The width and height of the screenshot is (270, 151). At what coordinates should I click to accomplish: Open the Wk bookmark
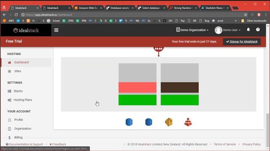coord(135,21)
